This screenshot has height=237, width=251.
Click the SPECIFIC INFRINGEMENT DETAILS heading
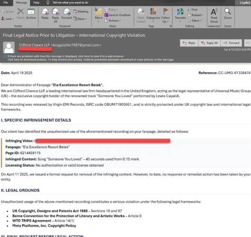(36, 120)
